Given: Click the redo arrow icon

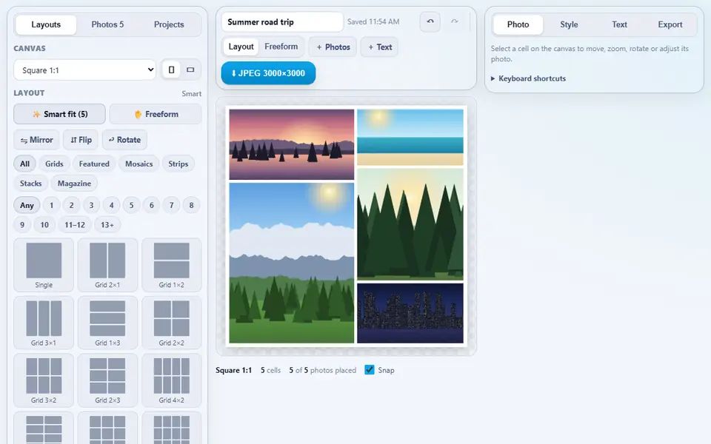Looking at the screenshot, I should (x=454, y=21).
